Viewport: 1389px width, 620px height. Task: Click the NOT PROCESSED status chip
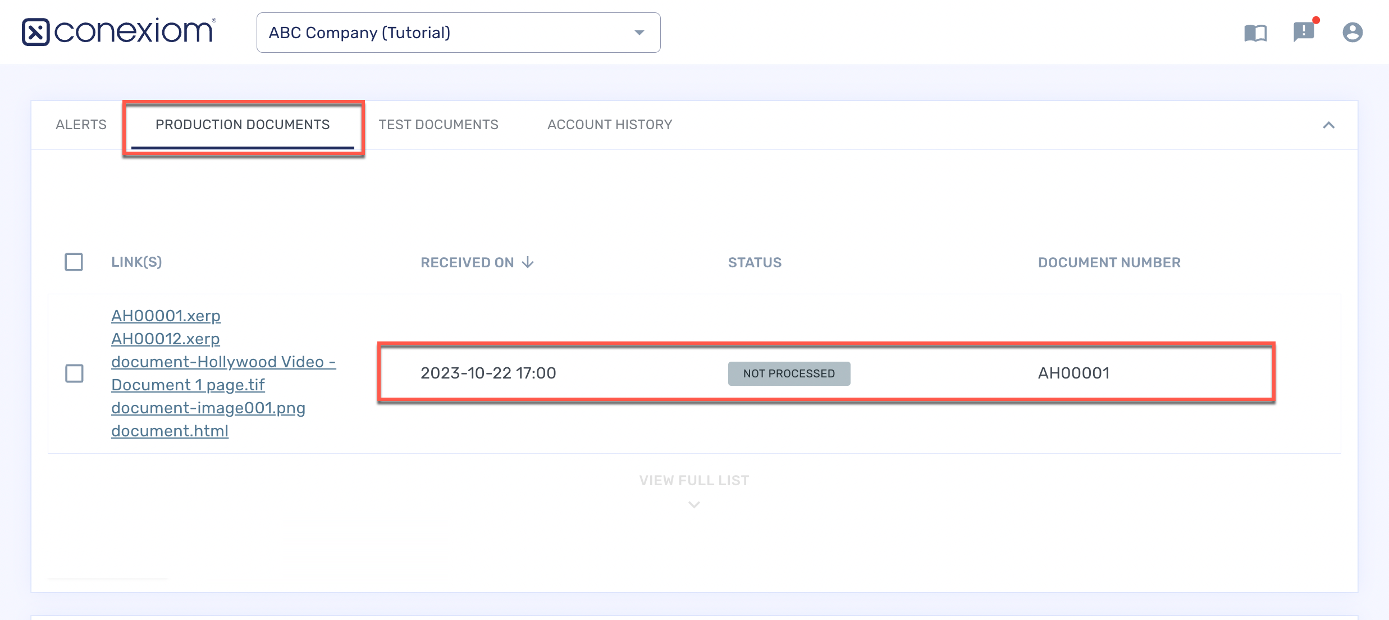789,373
